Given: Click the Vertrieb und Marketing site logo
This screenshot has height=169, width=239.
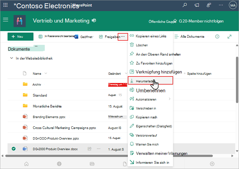Looking at the screenshot, I should [x=20, y=21].
